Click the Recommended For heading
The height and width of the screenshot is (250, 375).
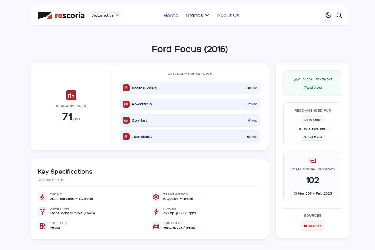click(x=313, y=110)
